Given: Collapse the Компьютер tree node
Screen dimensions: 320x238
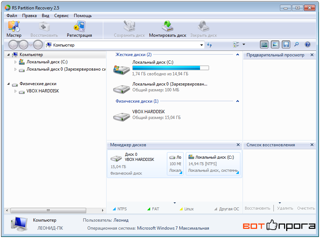Looking at the screenshot, I should coord(8,55).
